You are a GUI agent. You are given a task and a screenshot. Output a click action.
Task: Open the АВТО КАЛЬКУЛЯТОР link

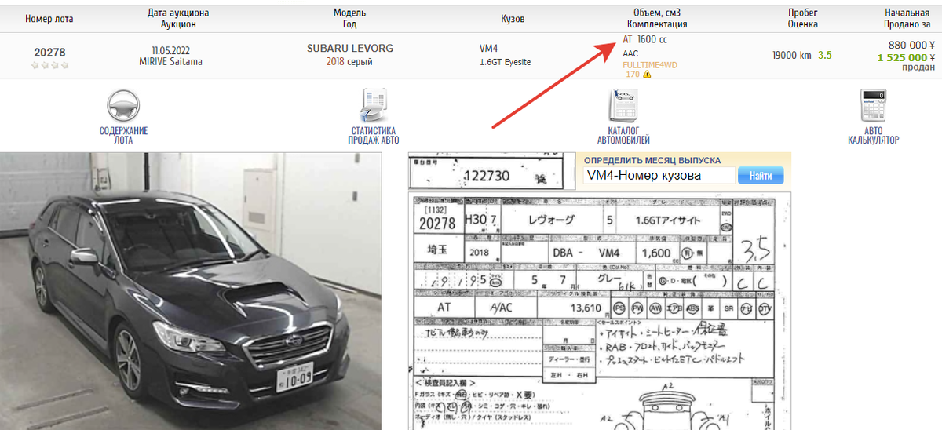coord(873,136)
